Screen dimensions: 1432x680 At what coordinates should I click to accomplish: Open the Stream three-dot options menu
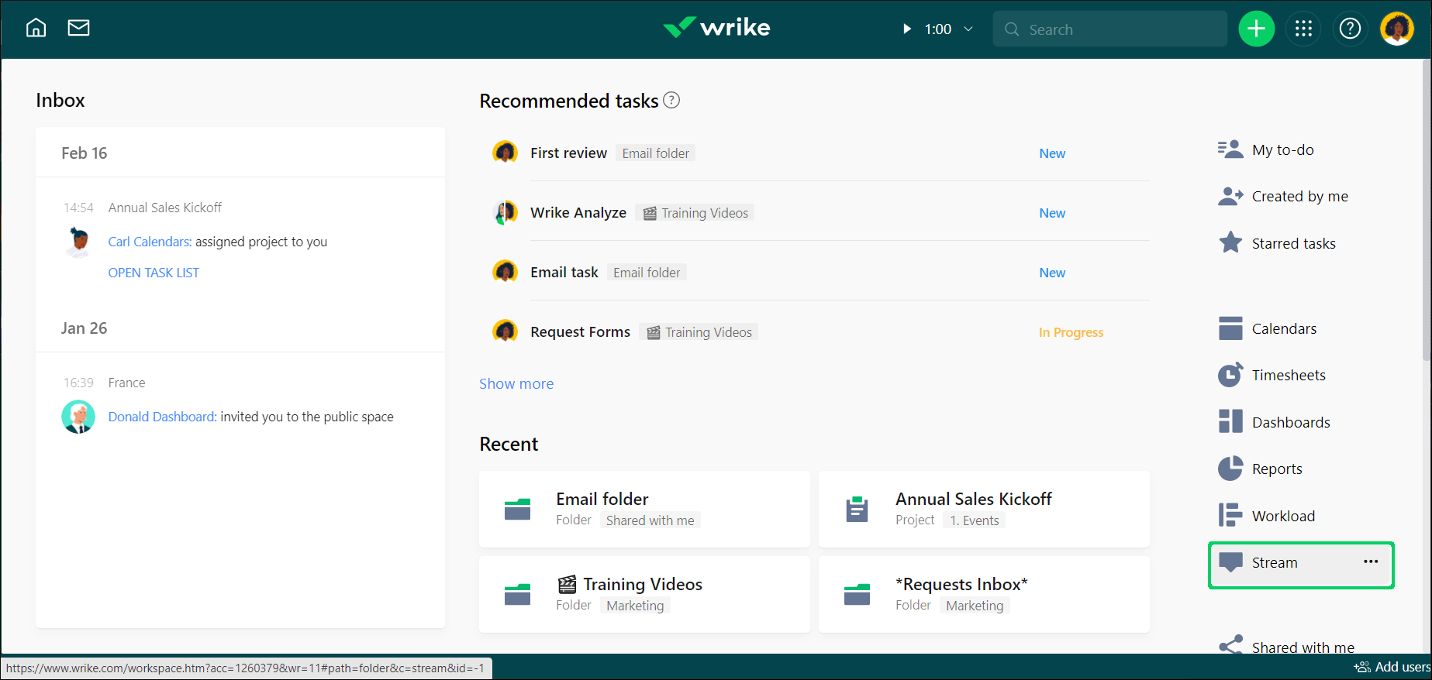1371,562
